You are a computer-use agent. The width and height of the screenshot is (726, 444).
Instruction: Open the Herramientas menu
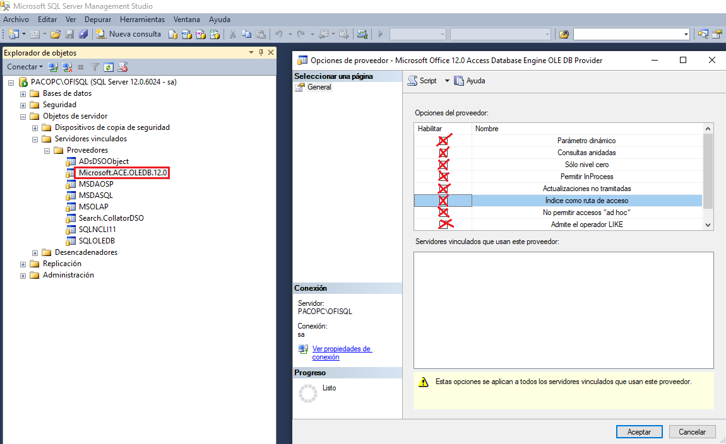click(142, 20)
